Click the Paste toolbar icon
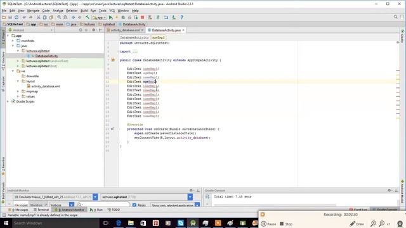406x228 pixels. pyautogui.click(x=51, y=17)
